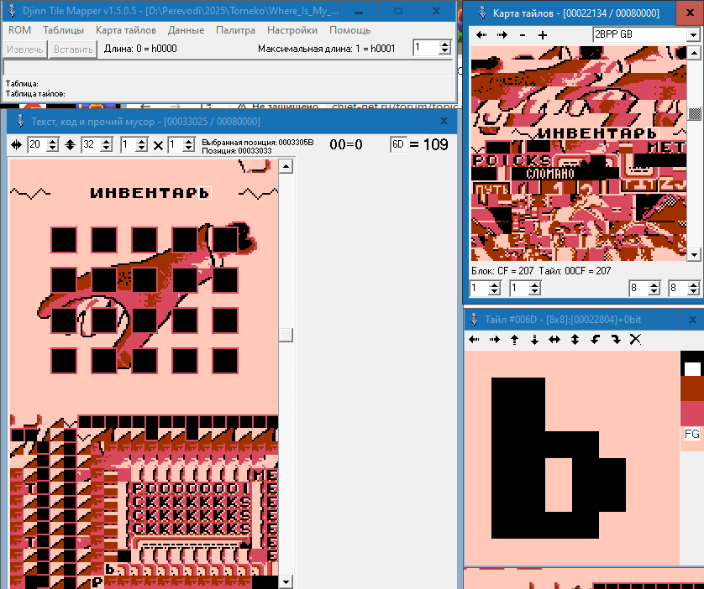The width and height of the screenshot is (704, 589).
Task: Increase the width value 20 stepper
Action: [x=53, y=142]
